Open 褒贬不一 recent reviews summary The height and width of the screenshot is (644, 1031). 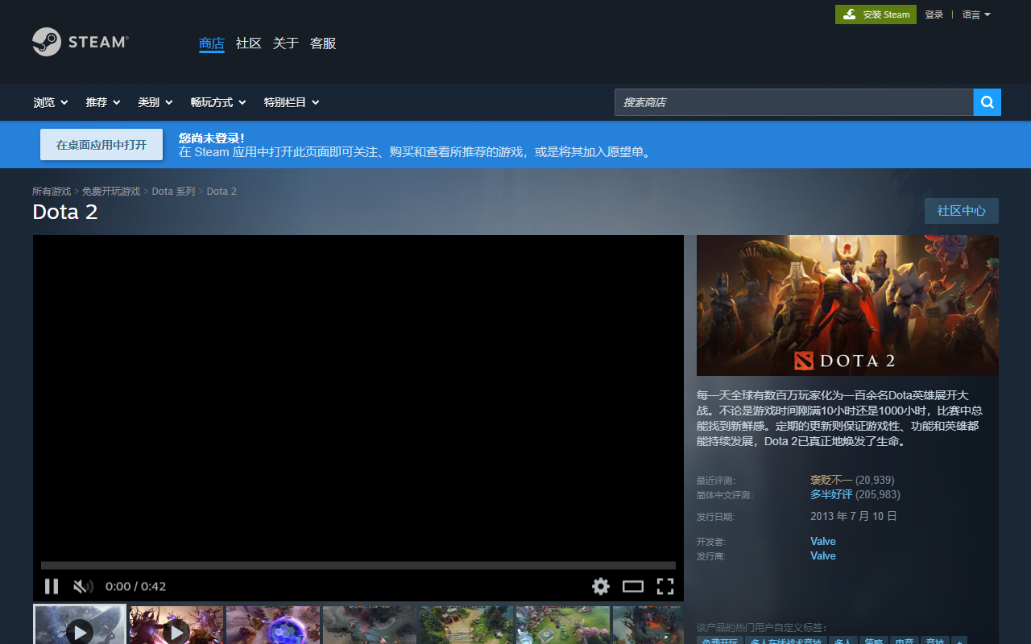831,480
